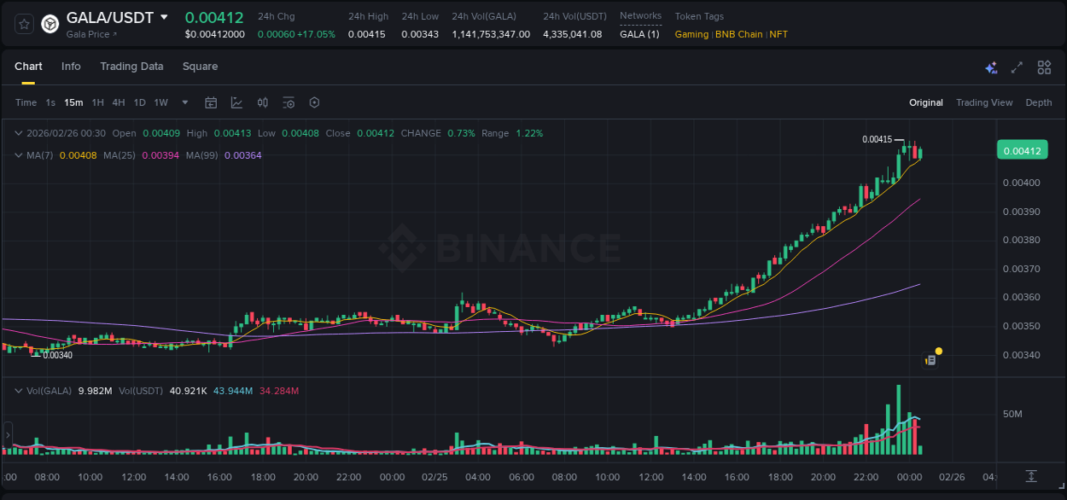Screen dimensions: 1067x500
Task: Select the 1D timeframe
Action: click(139, 102)
